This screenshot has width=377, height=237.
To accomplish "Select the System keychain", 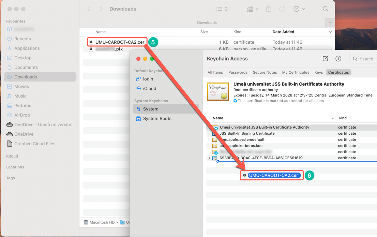I will pos(166,109).
